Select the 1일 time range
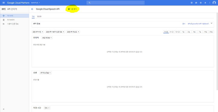The height and width of the screenshot is (112, 218). coord(183,32)
